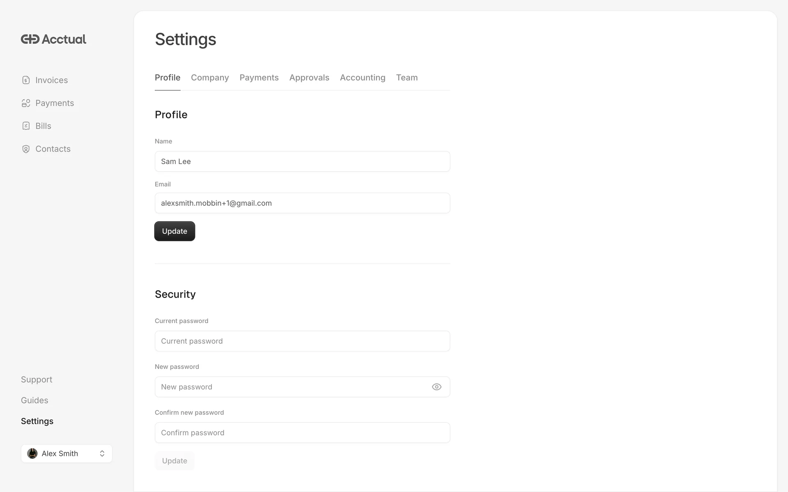Select the Approvals tab
Screen dimensions: 788x492
[x=309, y=77]
